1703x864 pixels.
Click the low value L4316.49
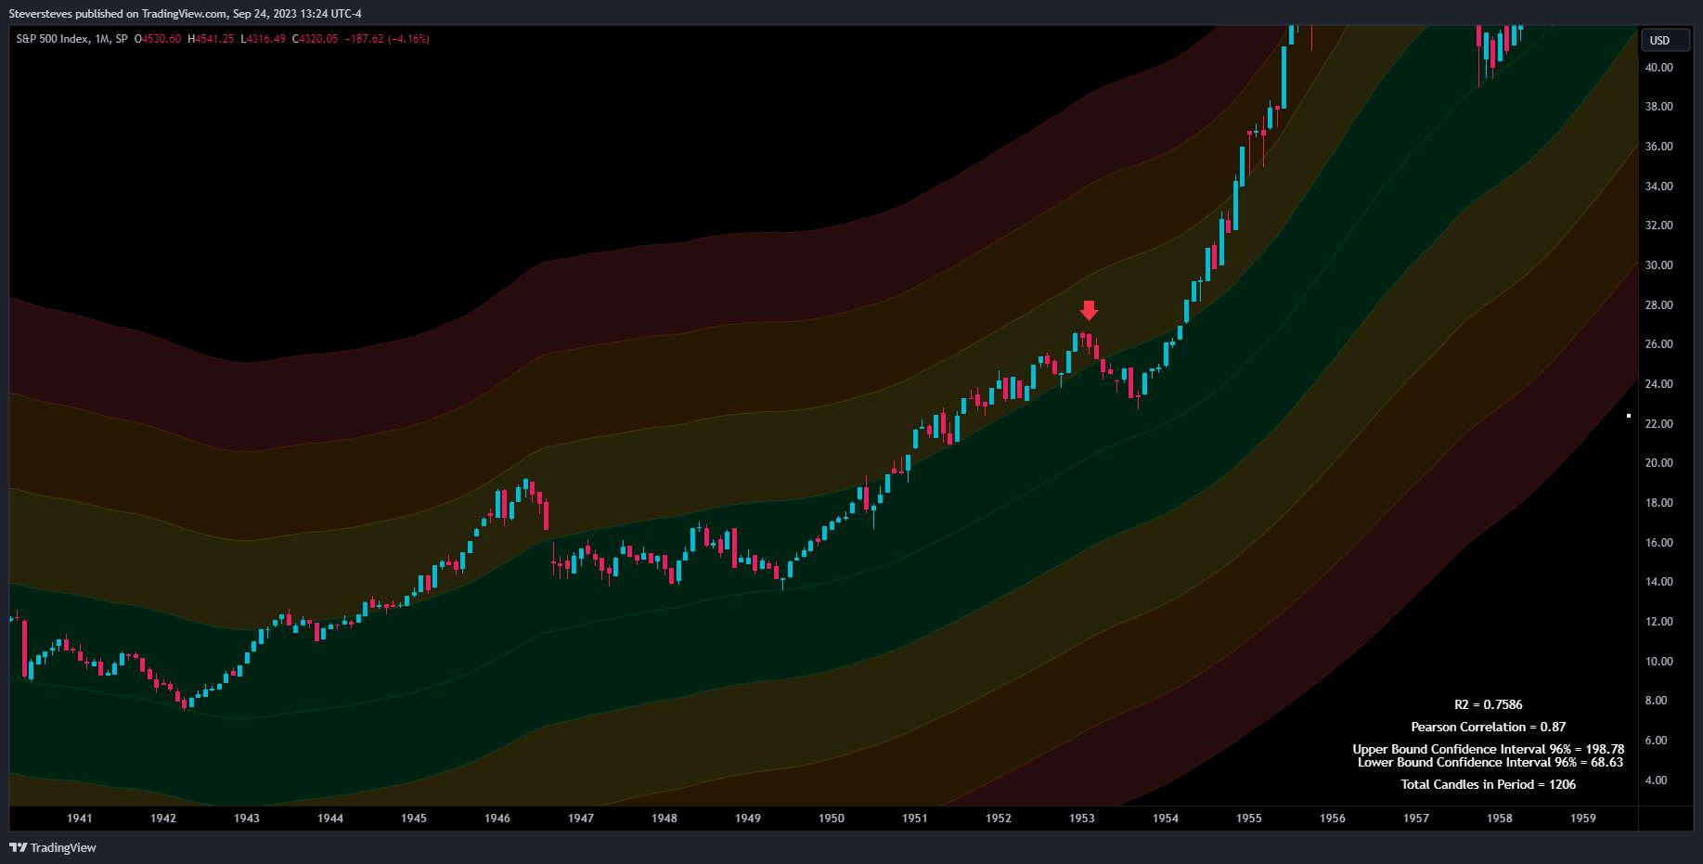[x=263, y=39]
